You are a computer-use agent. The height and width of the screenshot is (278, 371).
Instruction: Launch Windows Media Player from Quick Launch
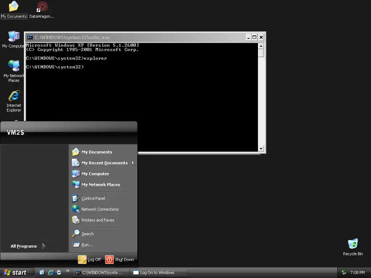coord(59,273)
